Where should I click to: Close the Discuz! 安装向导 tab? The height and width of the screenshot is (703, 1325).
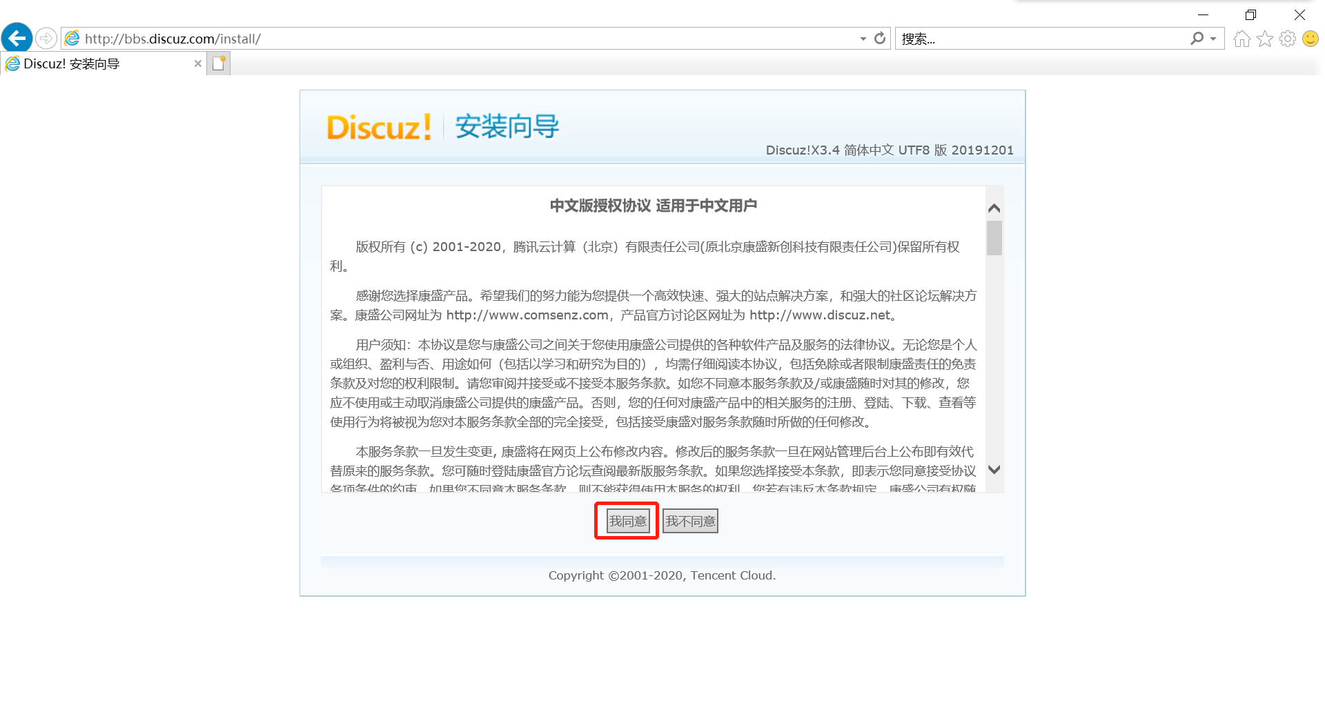click(x=198, y=63)
